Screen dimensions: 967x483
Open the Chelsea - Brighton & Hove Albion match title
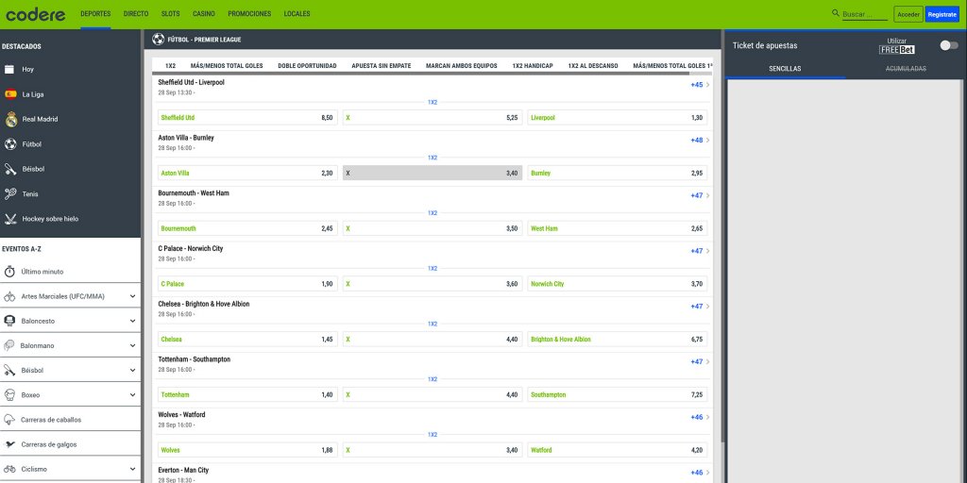[204, 304]
